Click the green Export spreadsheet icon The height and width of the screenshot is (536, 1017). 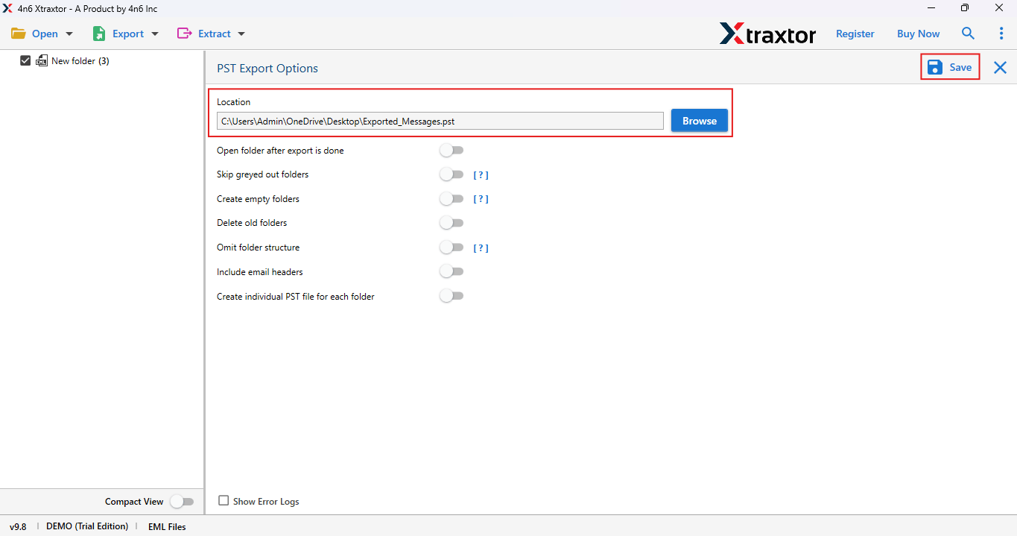click(99, 34)
